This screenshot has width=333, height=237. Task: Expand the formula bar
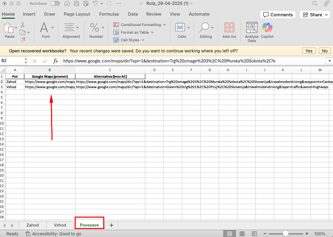[x=329, y=61]
